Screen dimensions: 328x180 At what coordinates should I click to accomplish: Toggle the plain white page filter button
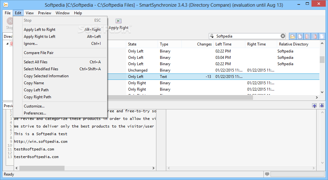click(300, 37)
